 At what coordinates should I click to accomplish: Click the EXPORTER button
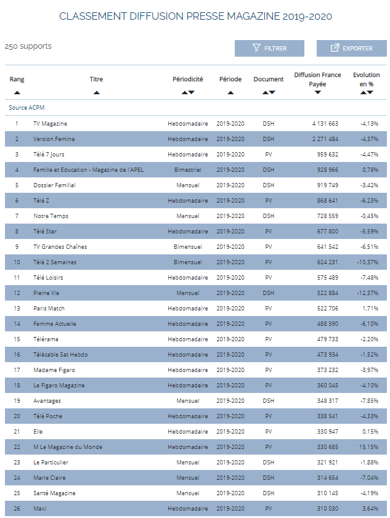352,48
